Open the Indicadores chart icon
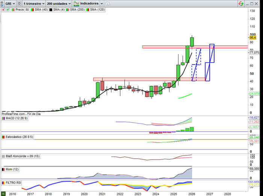263x196 pixels. (x=76, y=3)
